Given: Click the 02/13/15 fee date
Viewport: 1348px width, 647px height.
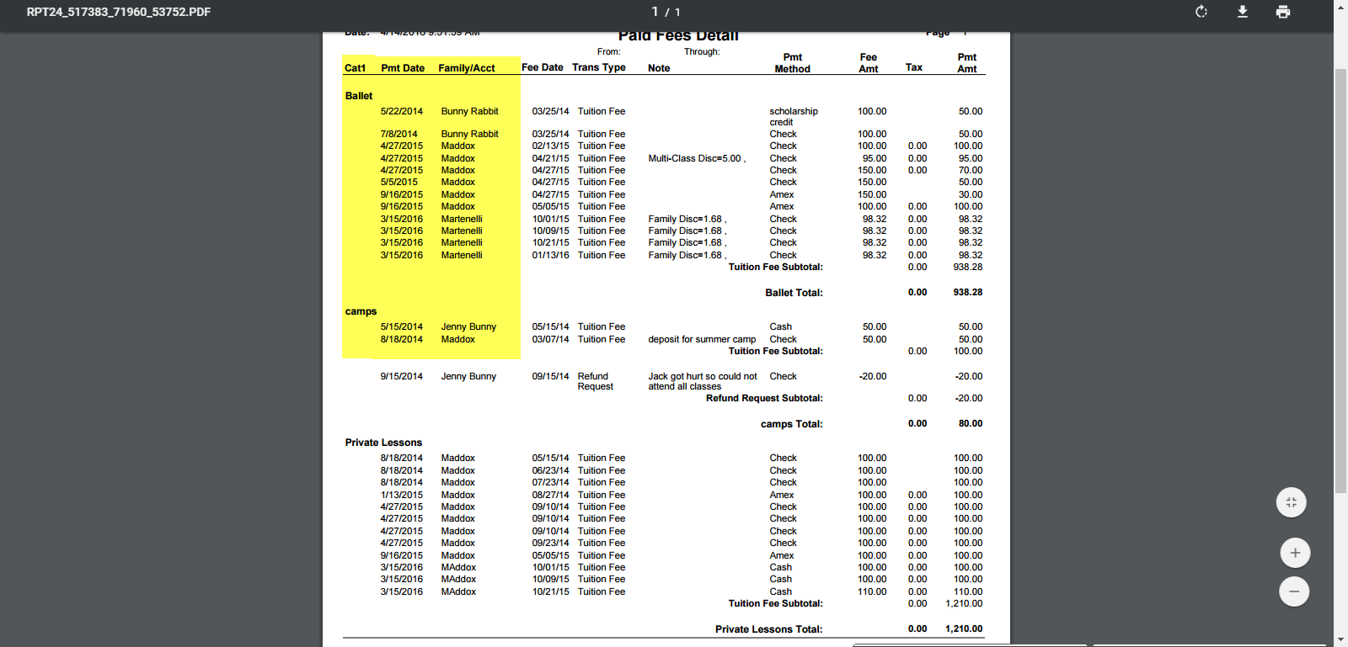Looking at the screenshot, I should 550,146.
